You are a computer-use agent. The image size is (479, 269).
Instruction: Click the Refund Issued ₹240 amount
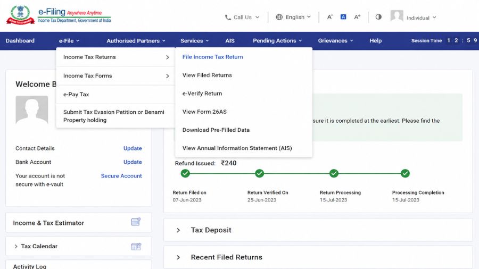tap(229, 163)
